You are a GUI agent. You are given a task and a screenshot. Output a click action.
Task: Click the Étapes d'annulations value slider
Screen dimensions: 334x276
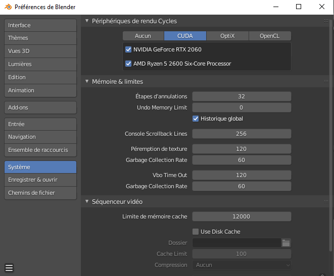(242, 96)
